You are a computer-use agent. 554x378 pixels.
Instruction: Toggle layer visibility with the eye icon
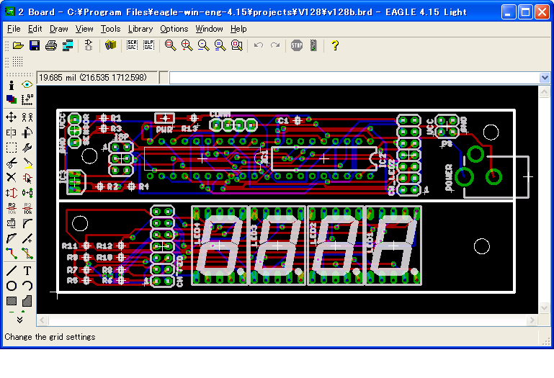tap(27, 85)
